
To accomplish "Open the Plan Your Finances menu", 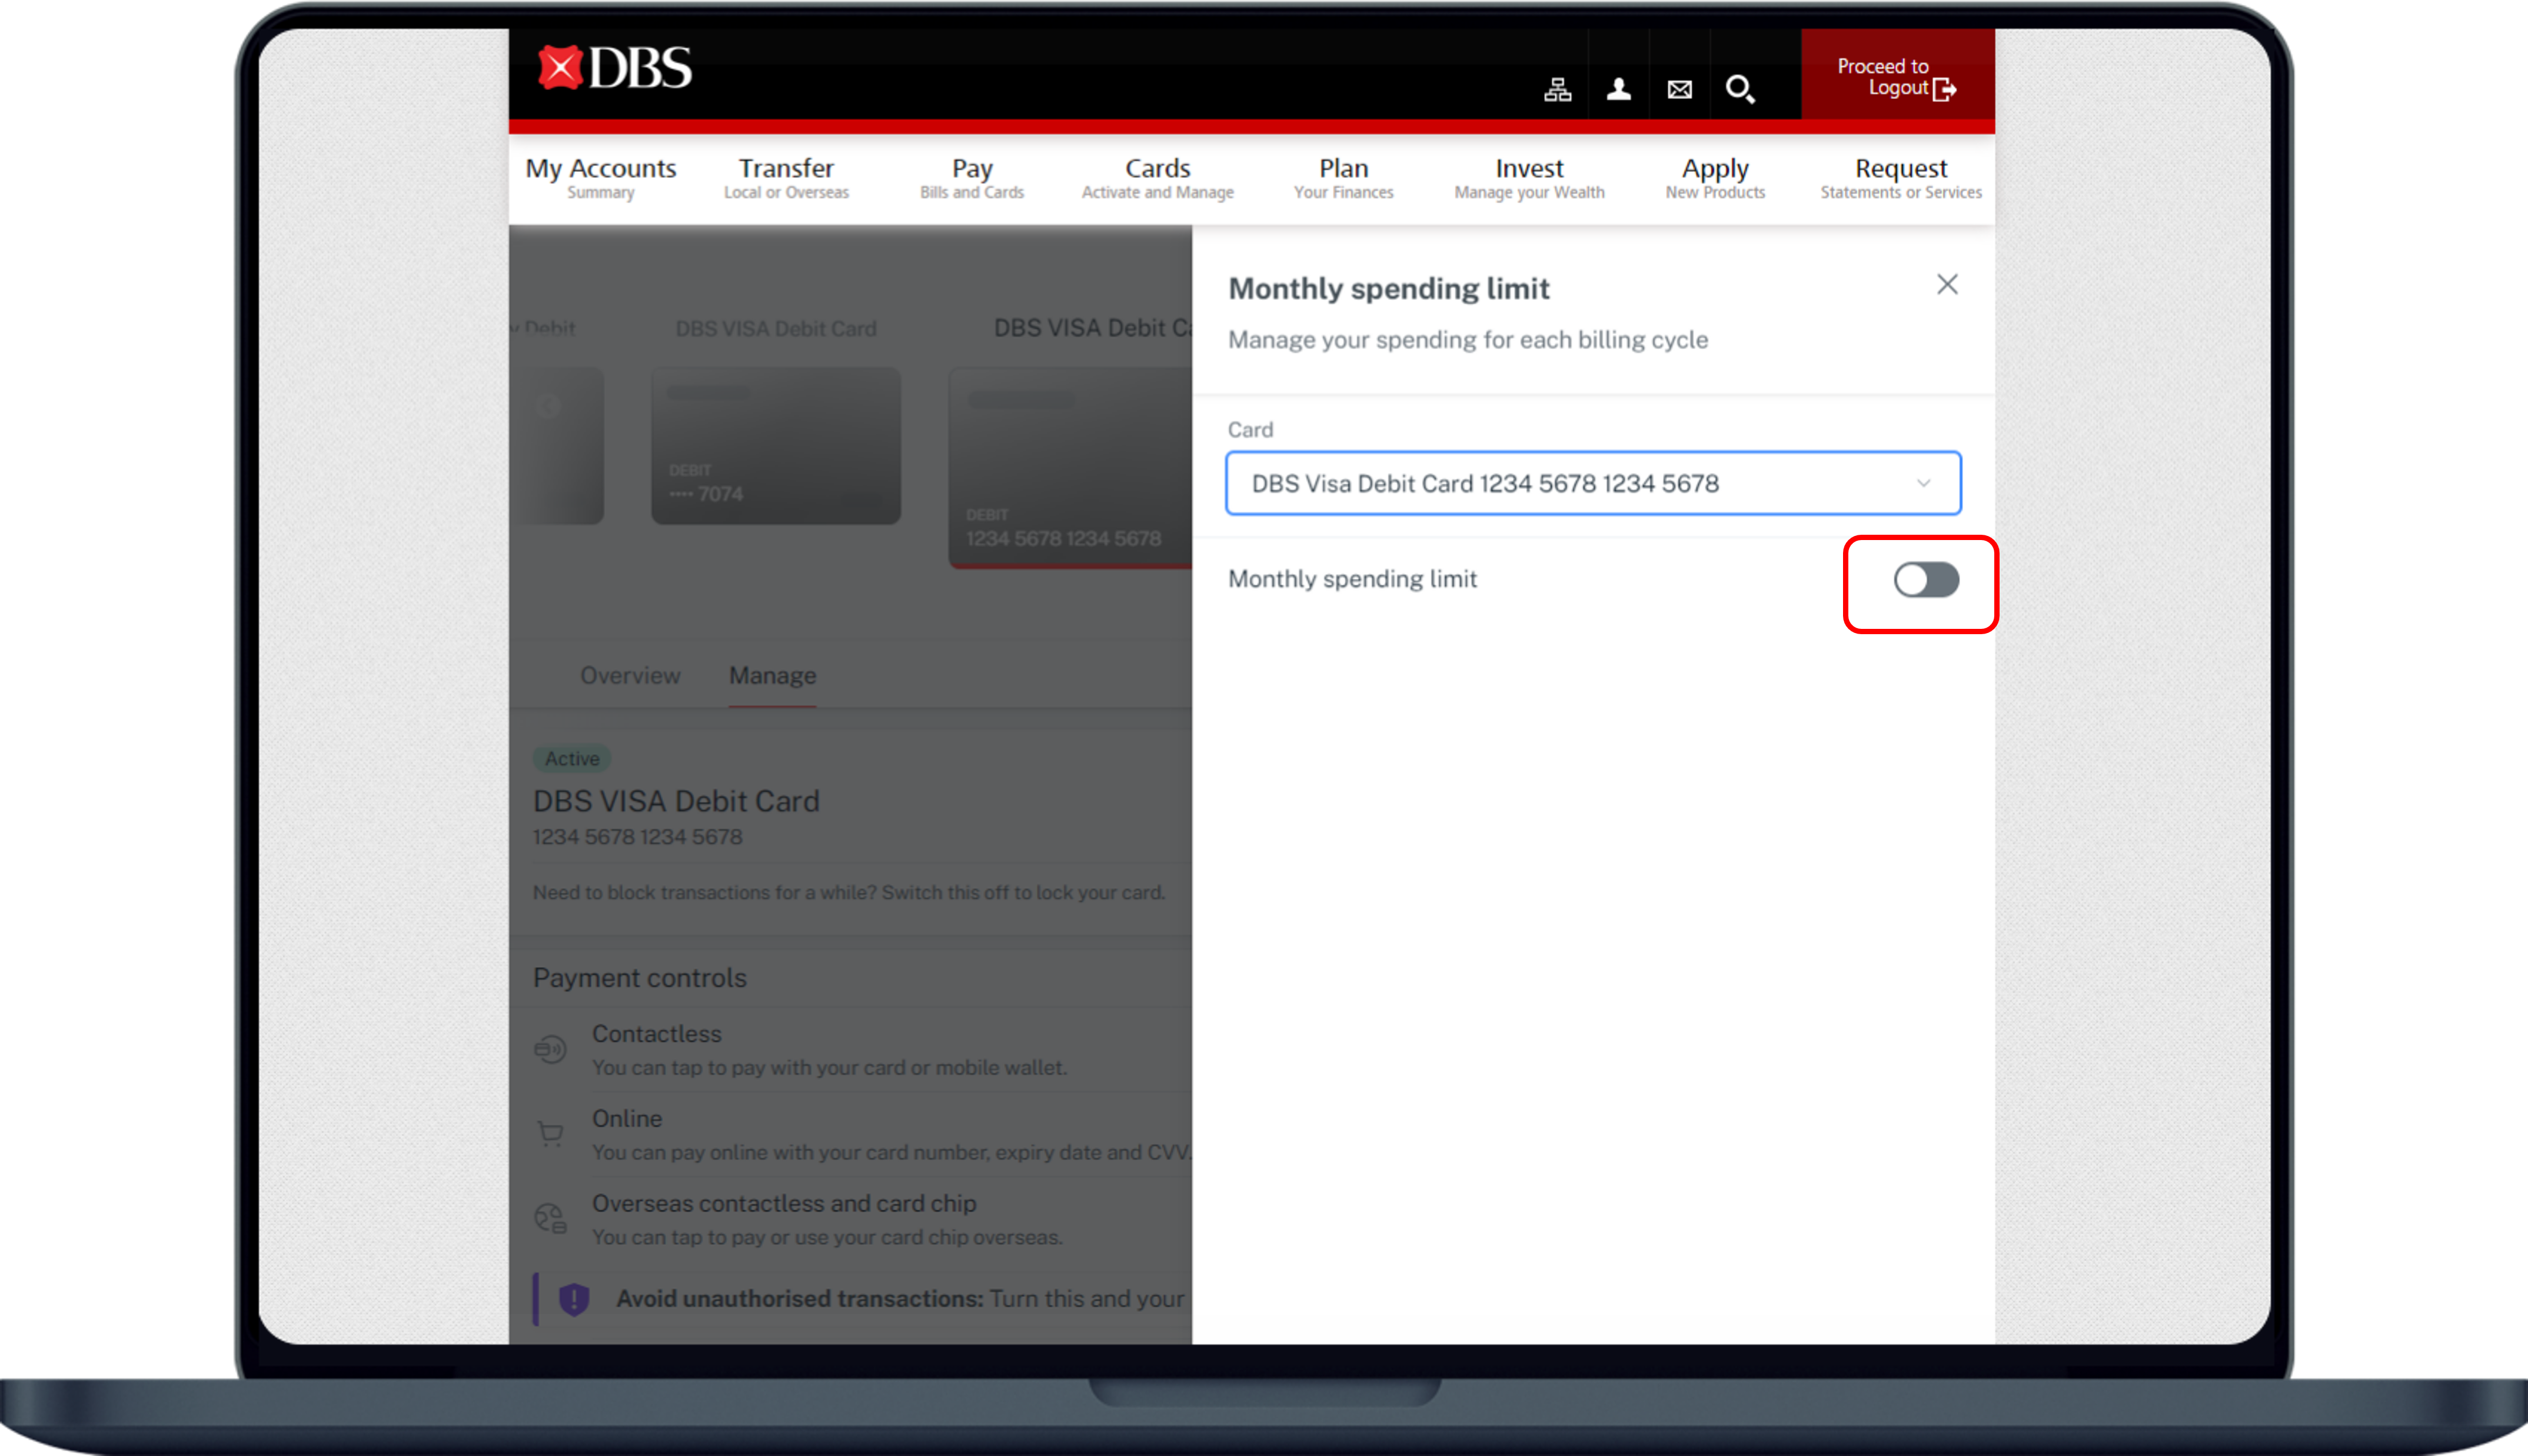I will tap(1343, 178).
